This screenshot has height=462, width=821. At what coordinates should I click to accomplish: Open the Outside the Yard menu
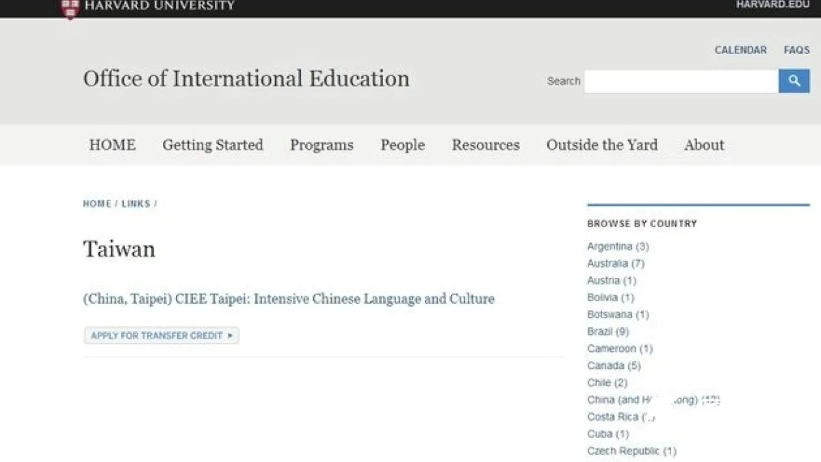[602, 145]
